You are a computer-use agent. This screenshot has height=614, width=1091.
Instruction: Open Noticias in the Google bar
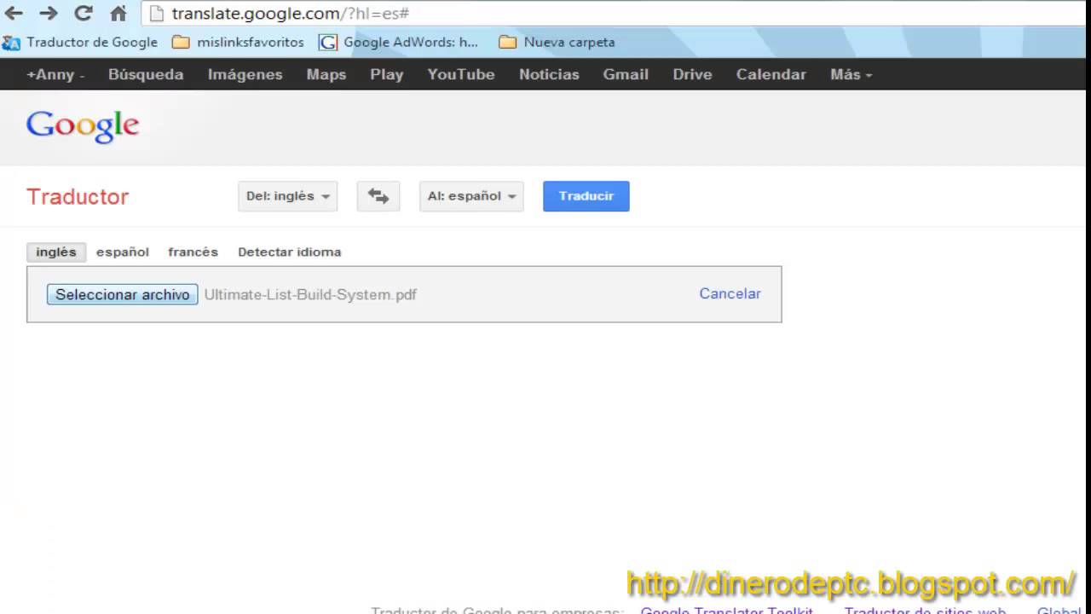tap(549, 74)
